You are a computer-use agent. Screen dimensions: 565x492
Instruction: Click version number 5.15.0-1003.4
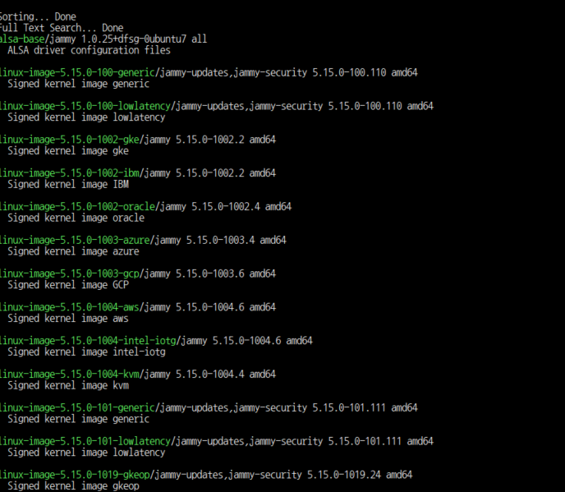pos(220,240)
